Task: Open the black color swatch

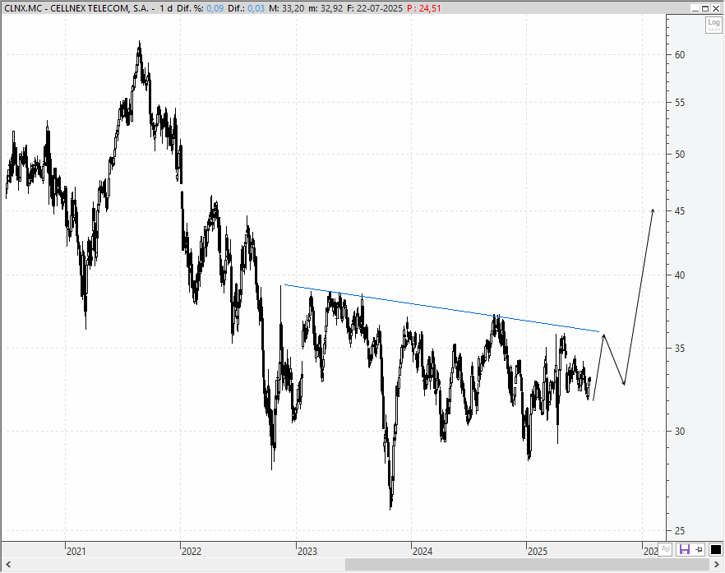Action: (x=715, y=550)
